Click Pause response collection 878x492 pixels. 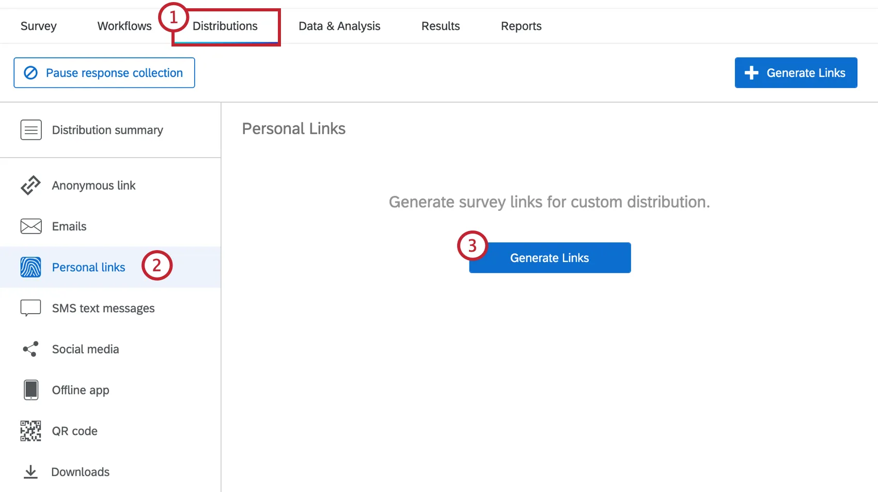(104, 73)
